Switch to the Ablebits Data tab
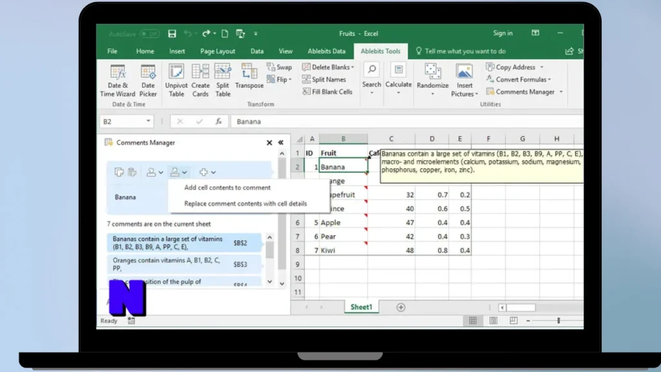 (326, 51)
